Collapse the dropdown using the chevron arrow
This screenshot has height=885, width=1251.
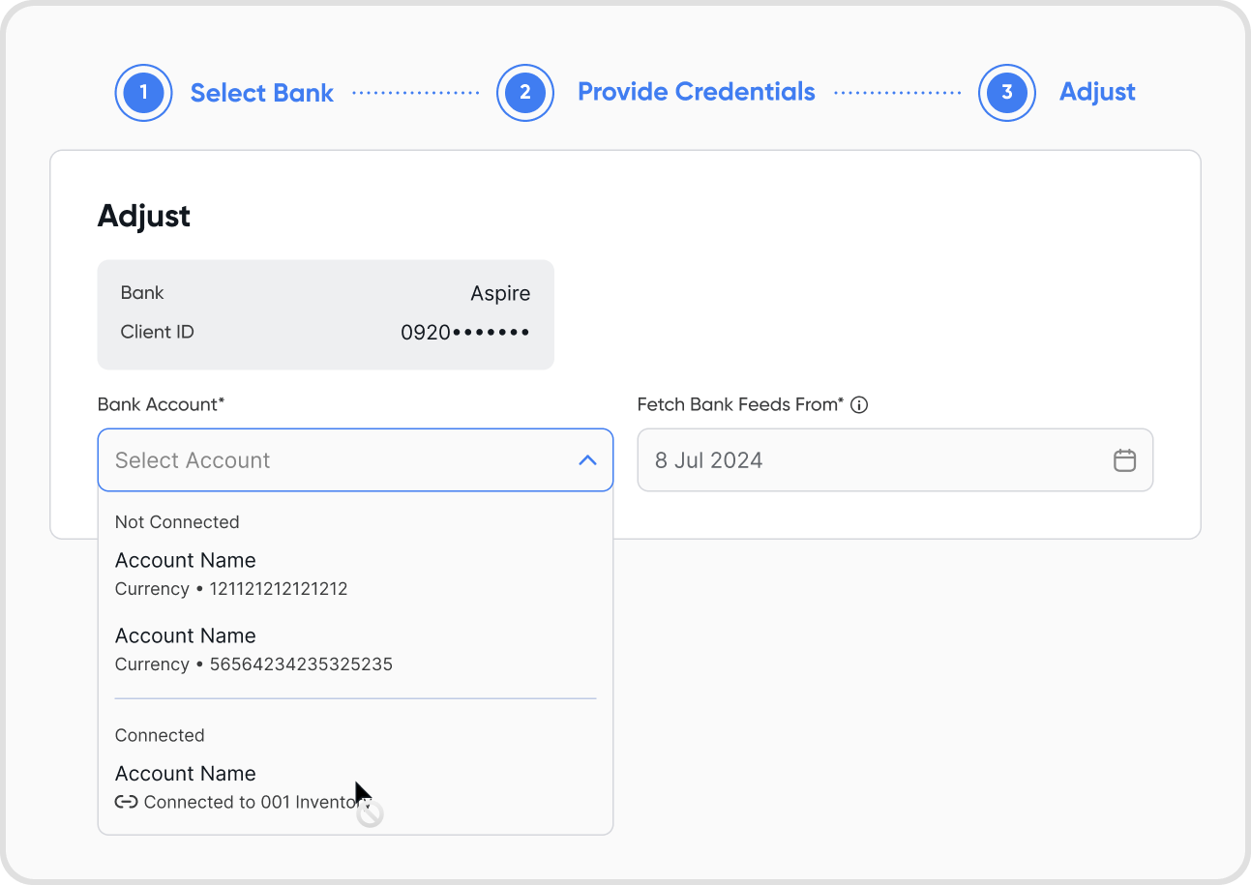pyautogui.click(x=587, y=460)
